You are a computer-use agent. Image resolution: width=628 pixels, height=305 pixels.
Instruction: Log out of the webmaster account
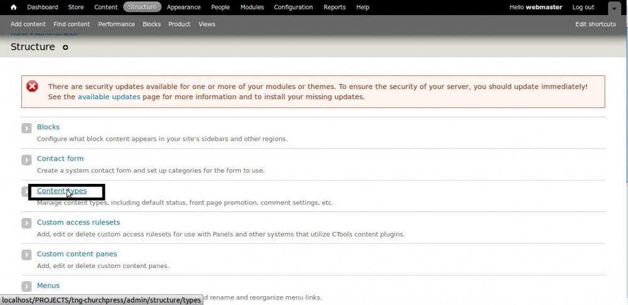[583, 8]
